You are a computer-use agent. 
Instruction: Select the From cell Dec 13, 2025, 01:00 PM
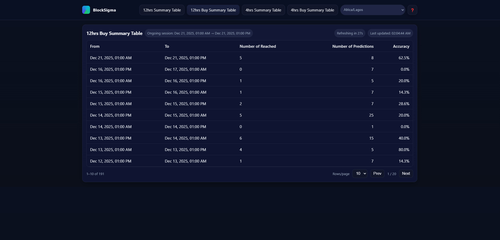(x=111, y=138)
